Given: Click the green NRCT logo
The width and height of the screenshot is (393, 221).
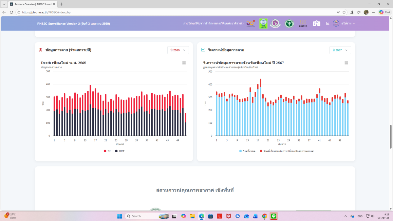Looking at the screenshot, I should 263,24.
